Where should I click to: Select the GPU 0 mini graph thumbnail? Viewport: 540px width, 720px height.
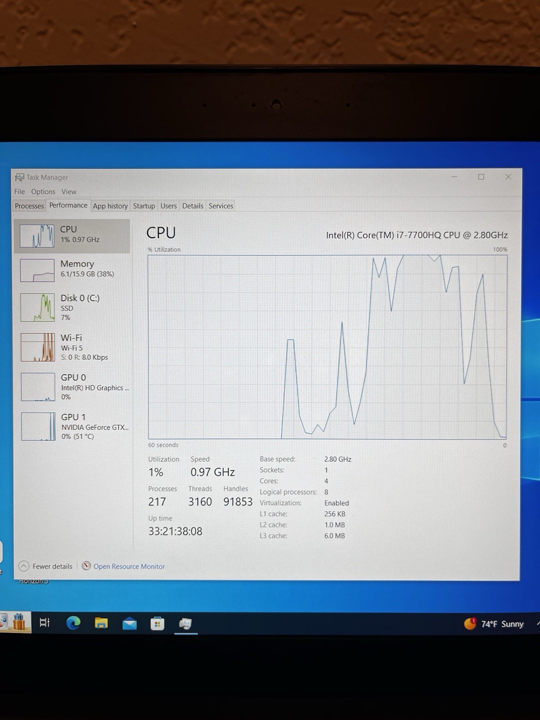[x=38, y=387]
